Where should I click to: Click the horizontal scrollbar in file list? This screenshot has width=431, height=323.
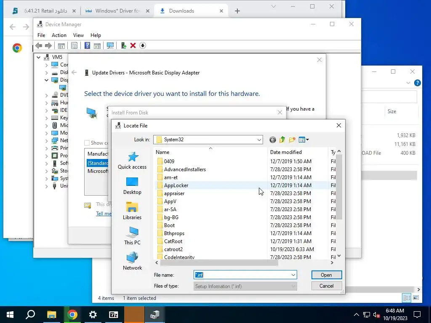(219, 263)
